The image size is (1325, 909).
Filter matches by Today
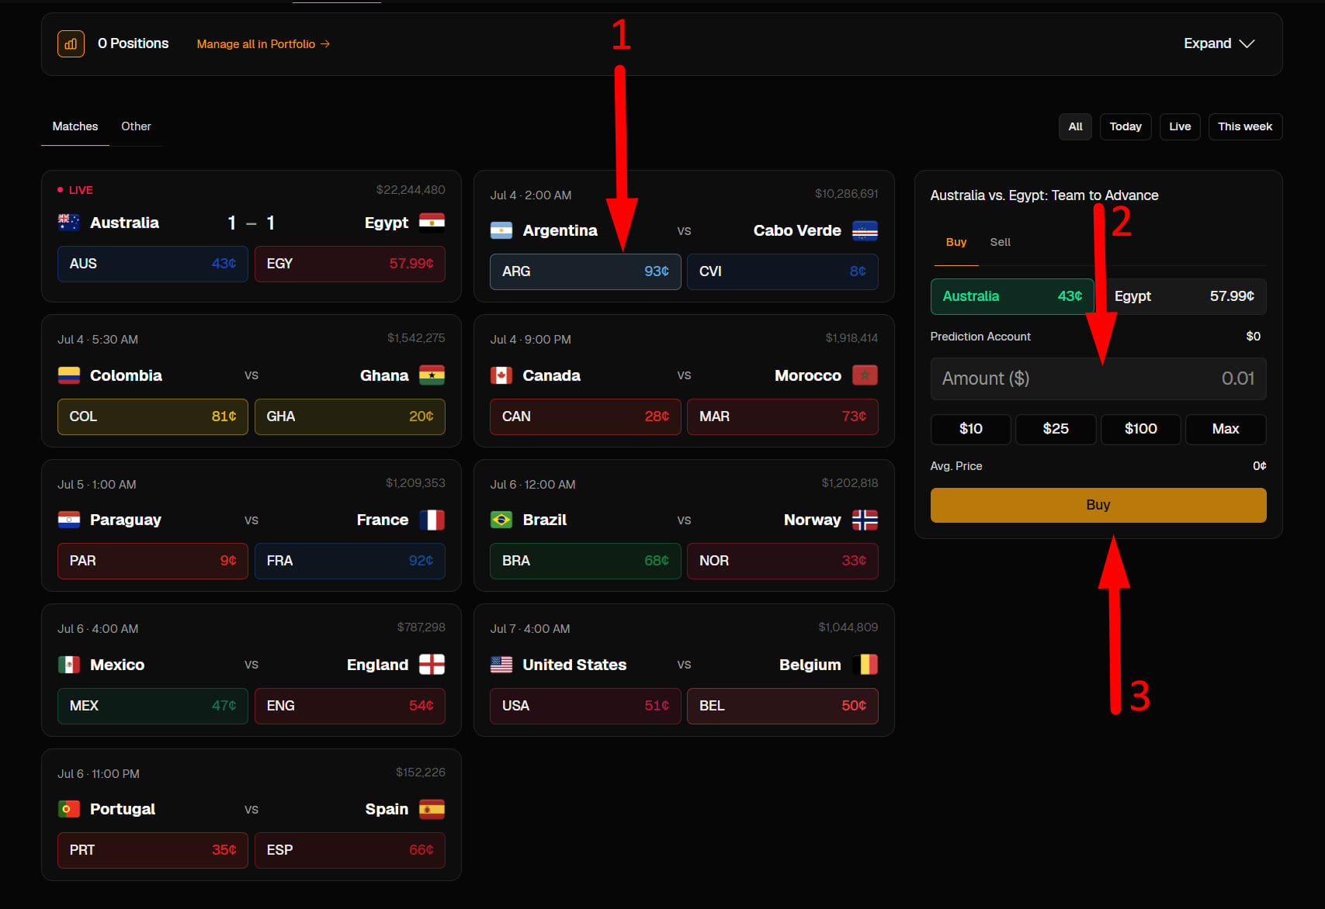[x=1126, y=126]
